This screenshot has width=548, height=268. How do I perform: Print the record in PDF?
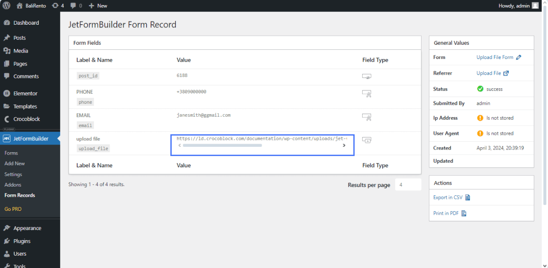click(450, 214)
